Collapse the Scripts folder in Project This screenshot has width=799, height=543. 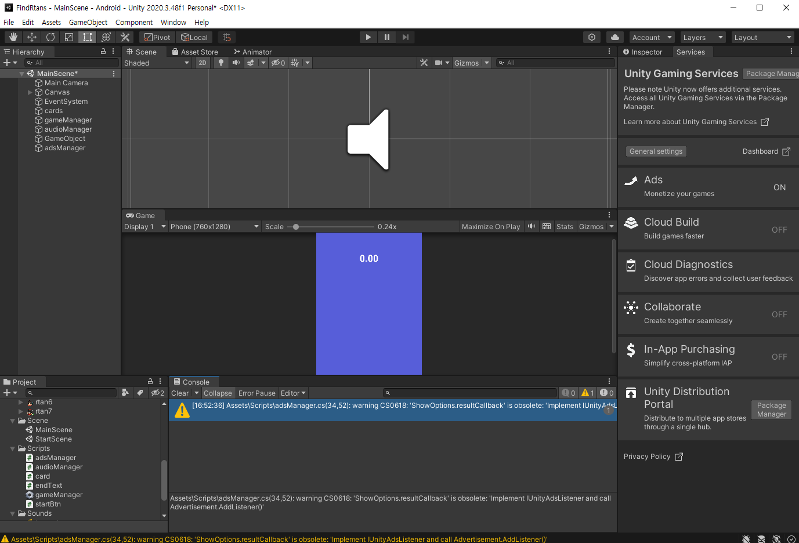(x=13, y=448)
